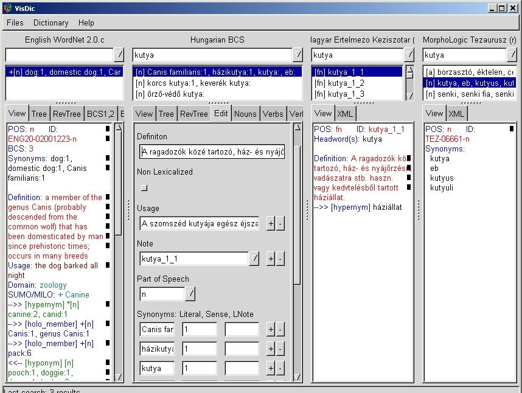Expand the Hungarian BCS search dropdown
The image size is (522, 393).
coord(298,55)
